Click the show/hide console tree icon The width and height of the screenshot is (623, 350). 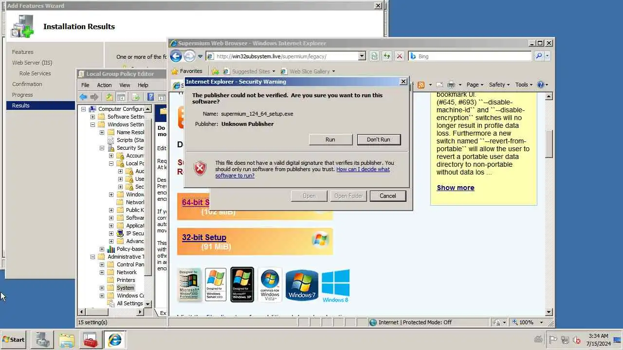coord(121,97)
